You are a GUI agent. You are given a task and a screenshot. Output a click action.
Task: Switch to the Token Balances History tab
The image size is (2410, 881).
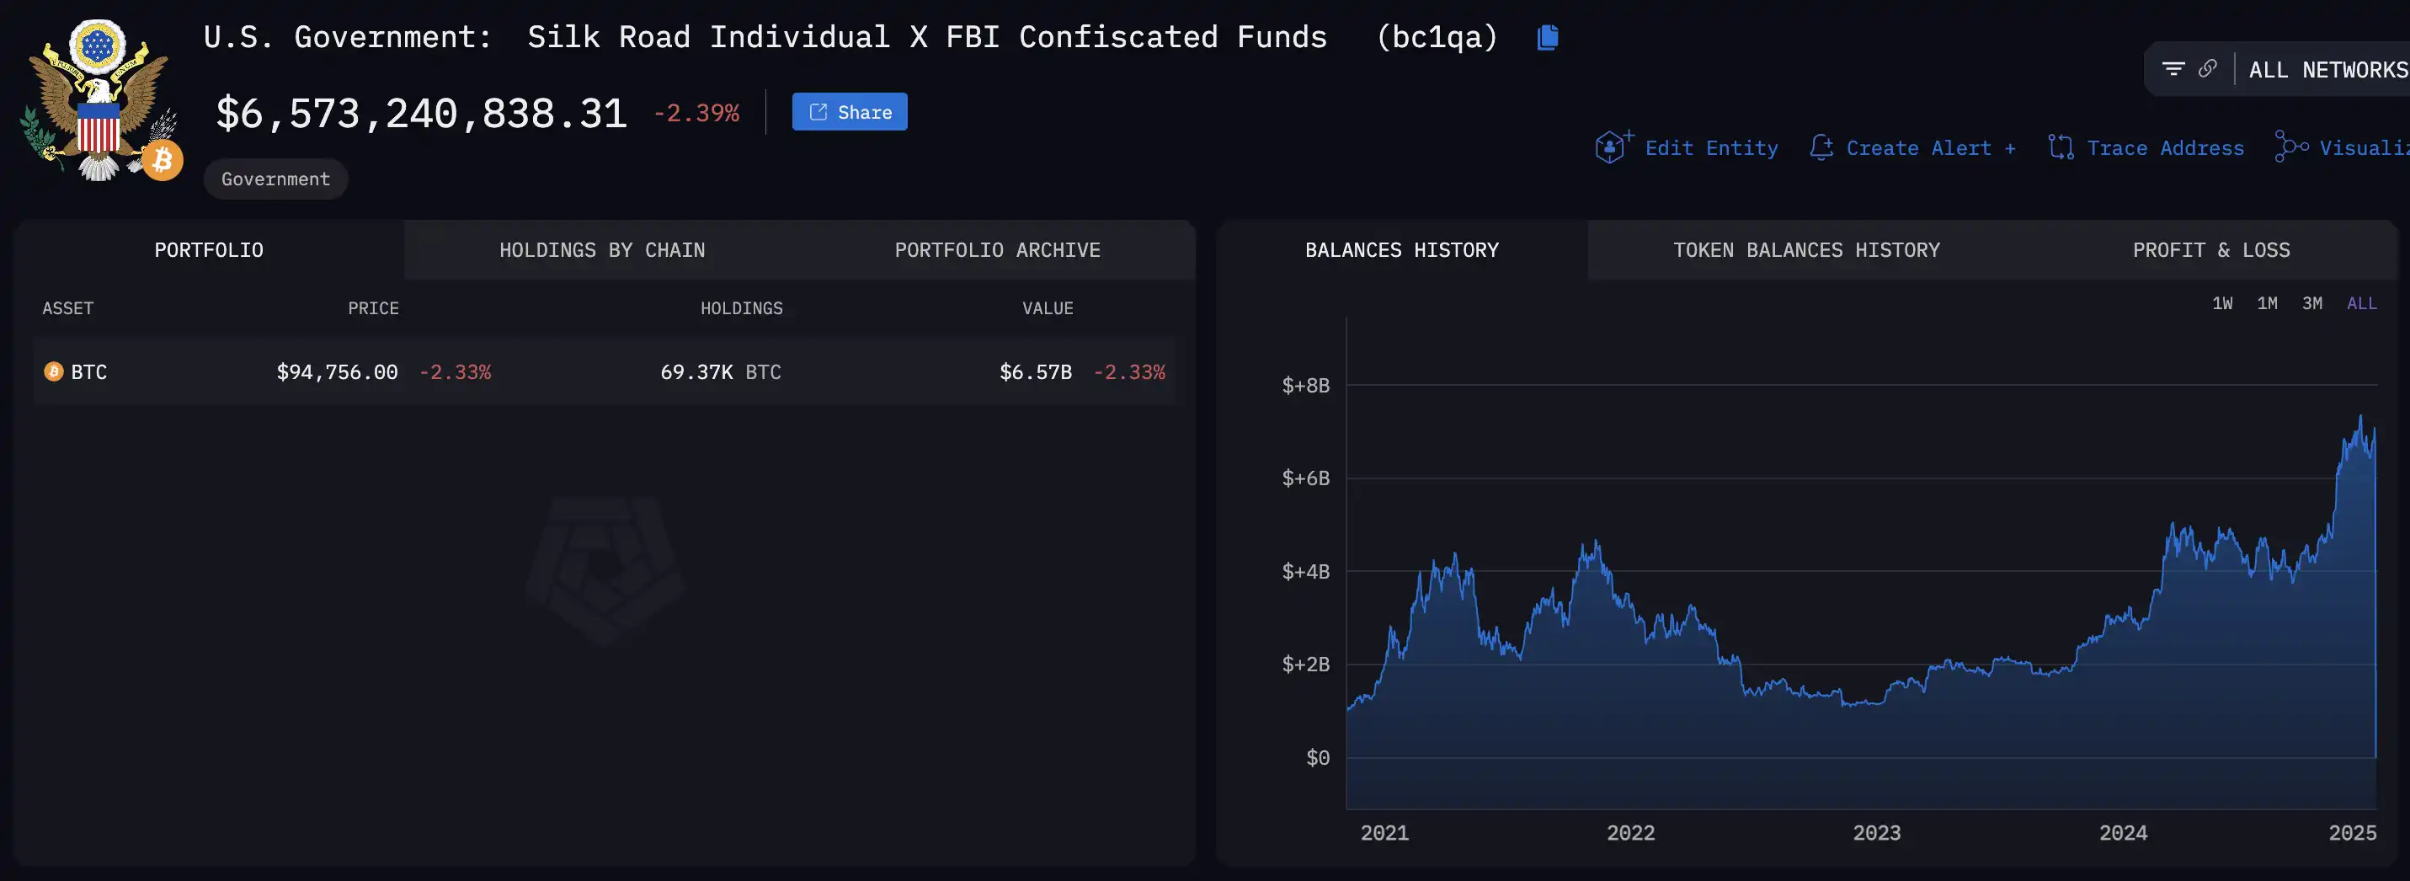point(1805,250)
